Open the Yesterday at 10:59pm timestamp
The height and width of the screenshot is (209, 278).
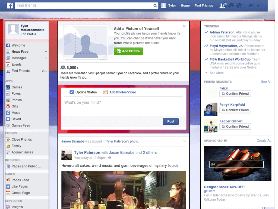tap(90, 158)
